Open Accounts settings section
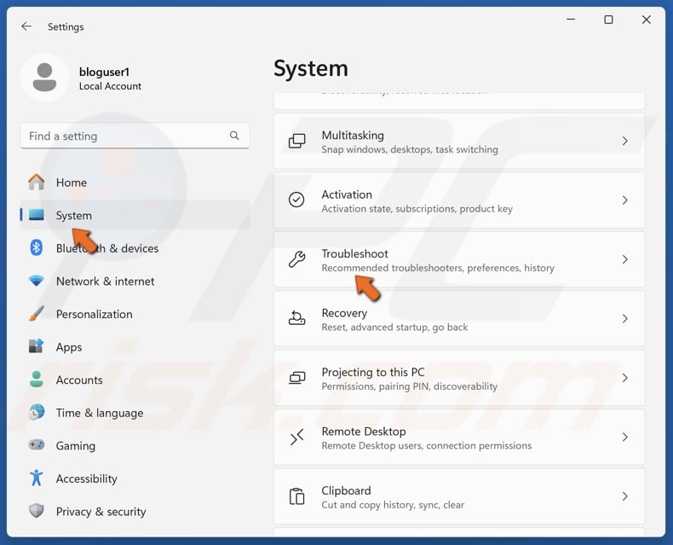This screenshot has width=673, height=545. click(135, 380)
